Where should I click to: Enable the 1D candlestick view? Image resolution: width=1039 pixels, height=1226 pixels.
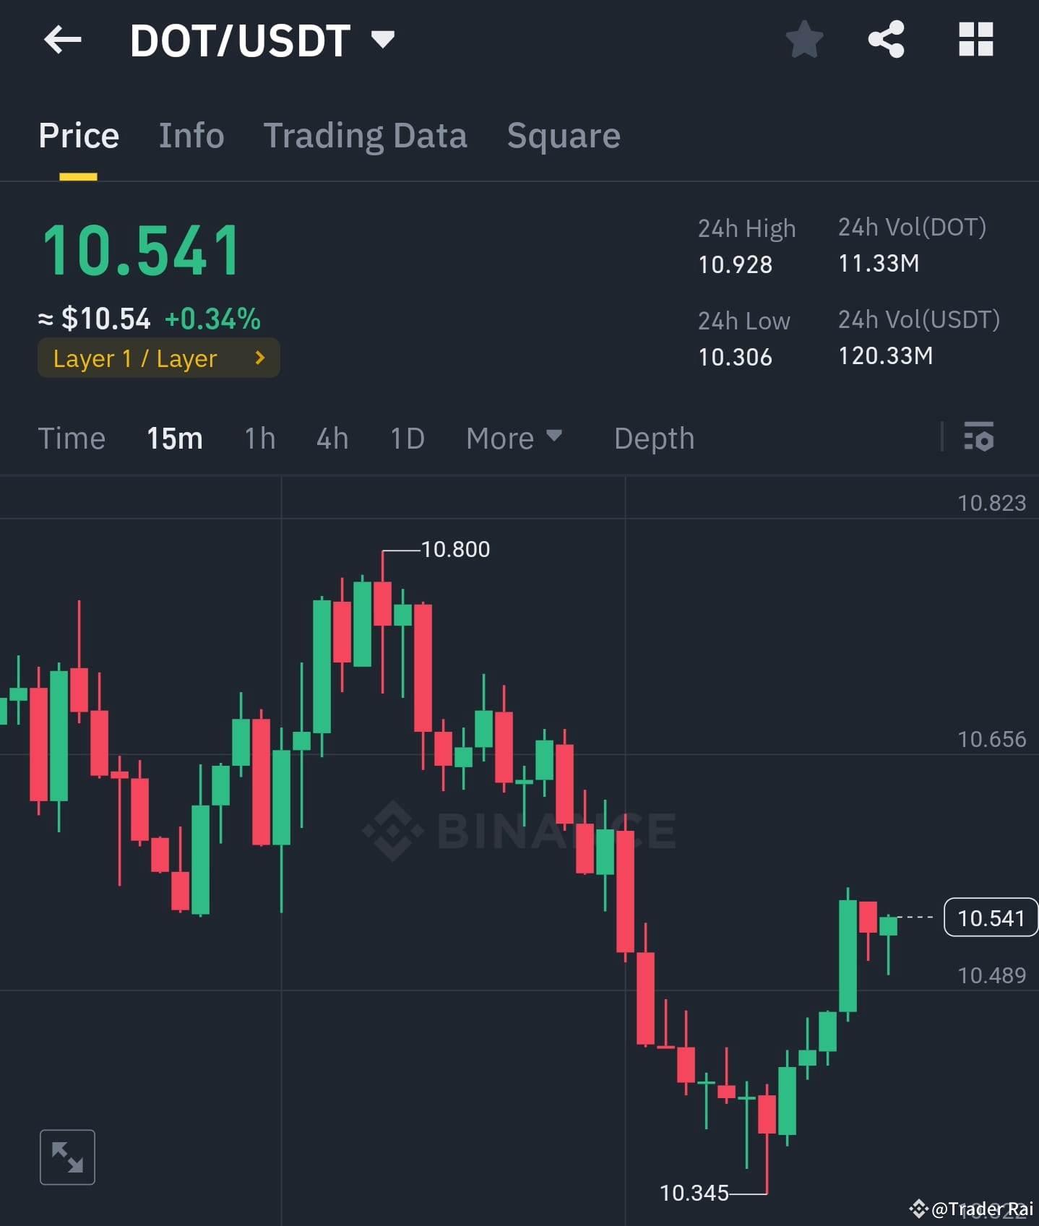pyautogui.click(x=406, y=438)
